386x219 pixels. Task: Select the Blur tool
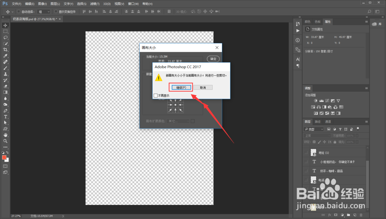(5, 98)
